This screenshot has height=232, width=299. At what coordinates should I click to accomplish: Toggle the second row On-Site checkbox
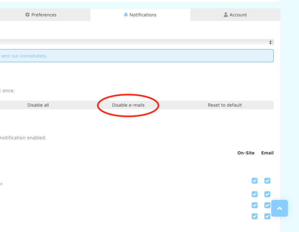point(255,194)
